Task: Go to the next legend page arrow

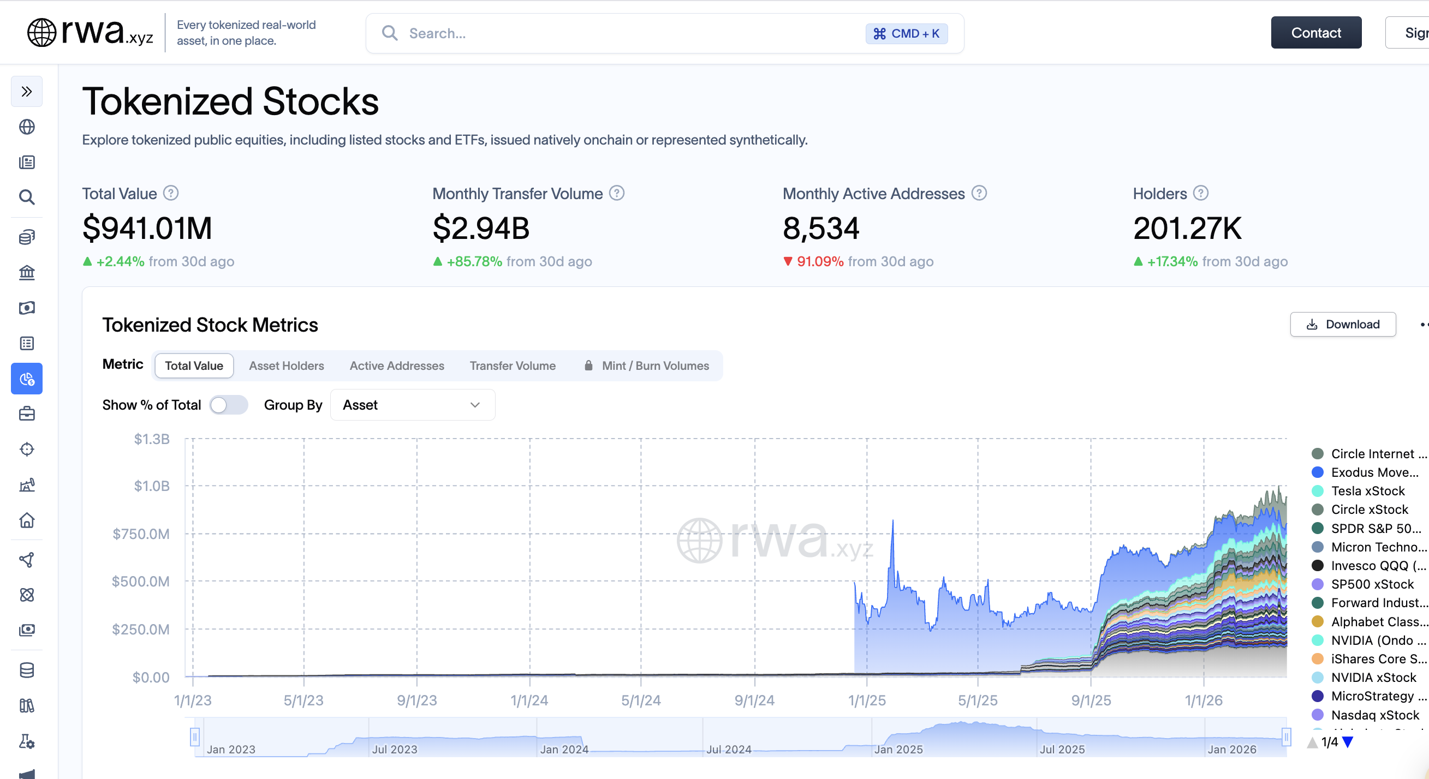Action: pyautogui.click(x=1348, y=742)
